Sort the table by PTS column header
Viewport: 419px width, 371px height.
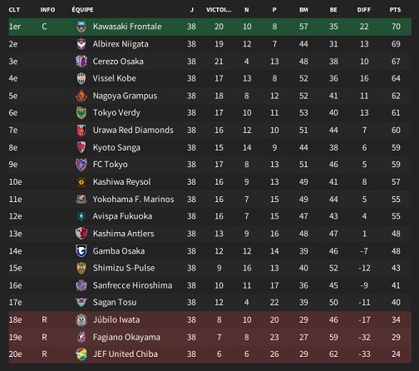(x=395, y=10)
